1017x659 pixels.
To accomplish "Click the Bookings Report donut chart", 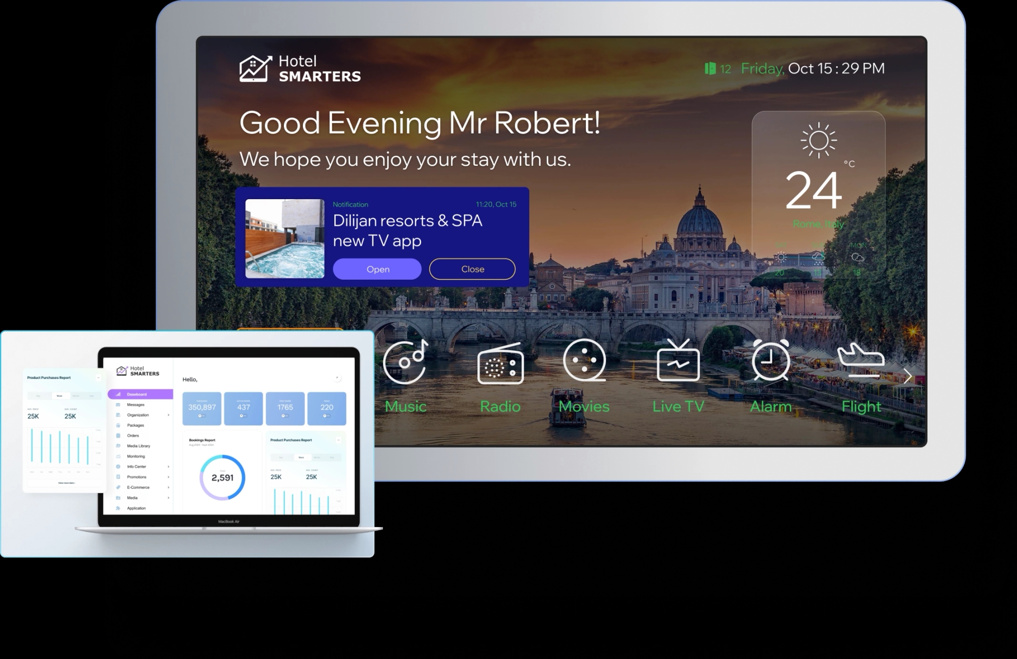I will [x=222, y=476].
